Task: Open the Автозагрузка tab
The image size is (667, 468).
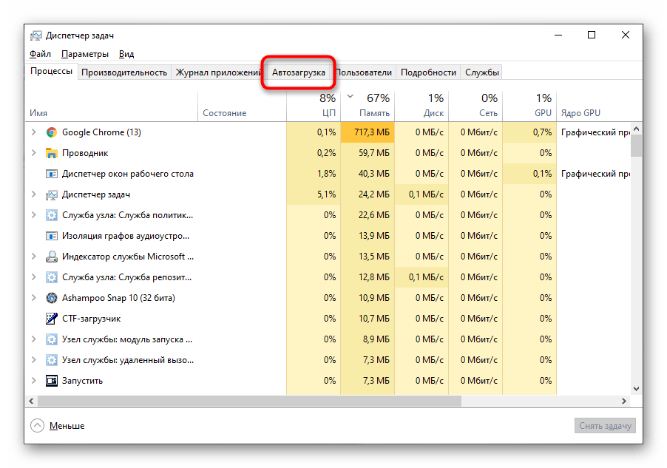Action: coord(298,72)
